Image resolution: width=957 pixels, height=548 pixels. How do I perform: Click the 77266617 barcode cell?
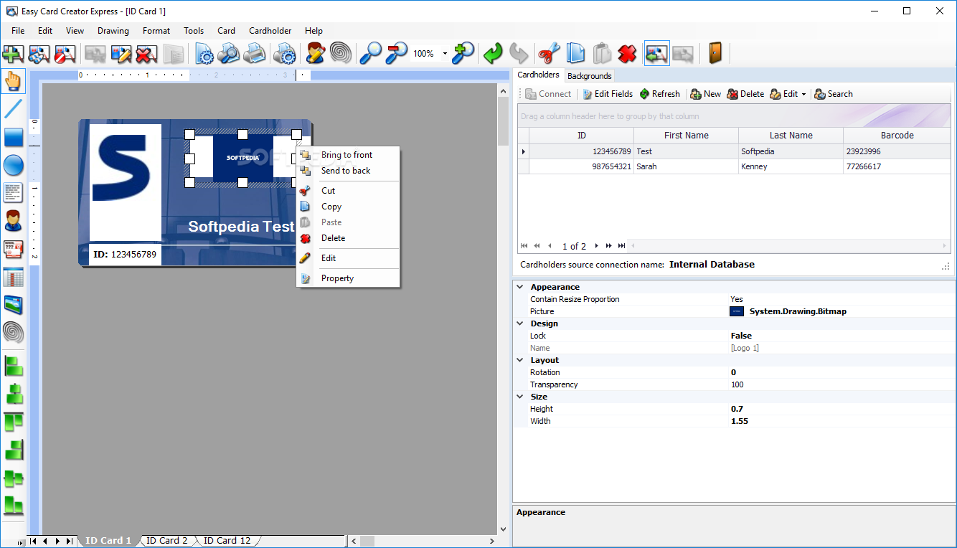(897, 166)
